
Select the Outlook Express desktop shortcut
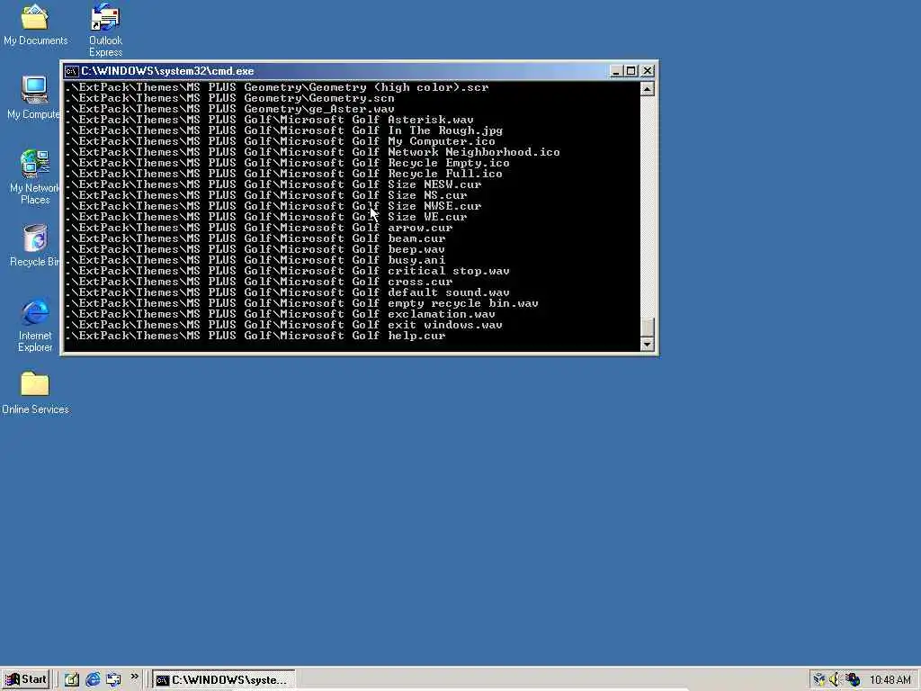point(106,30)
